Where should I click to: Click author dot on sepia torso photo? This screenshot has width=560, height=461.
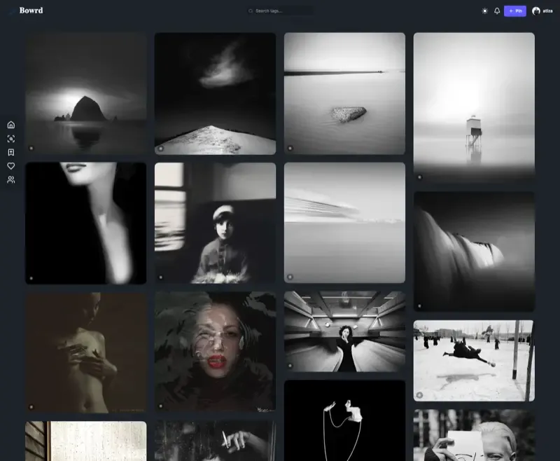tap(31, 406)
